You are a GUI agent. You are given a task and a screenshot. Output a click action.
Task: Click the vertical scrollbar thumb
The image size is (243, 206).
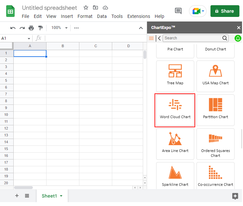point(145,55)
